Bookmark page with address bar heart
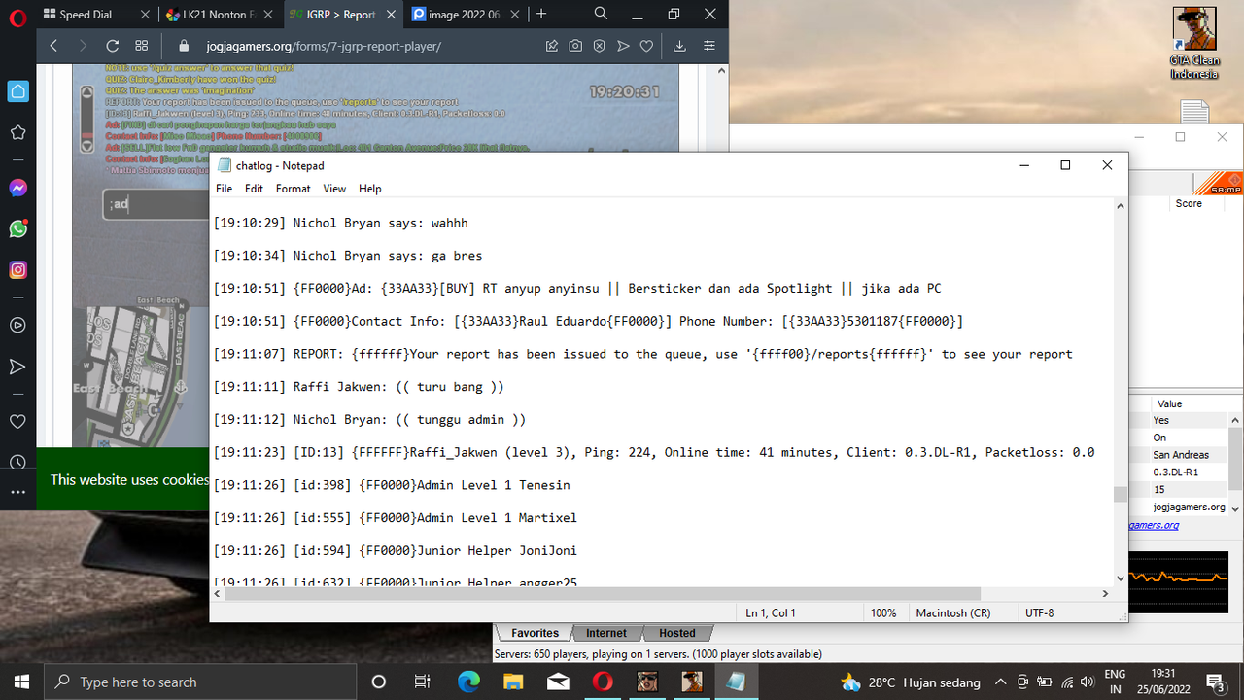 pos(646,46)
